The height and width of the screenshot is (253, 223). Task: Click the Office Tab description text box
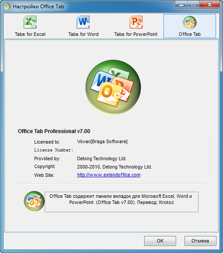[x=121, y=202]
